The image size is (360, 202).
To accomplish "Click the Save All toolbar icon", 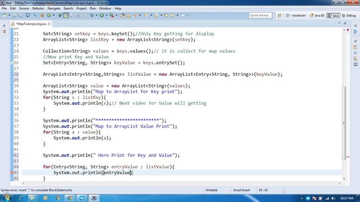I will click(x=20, y=15).
